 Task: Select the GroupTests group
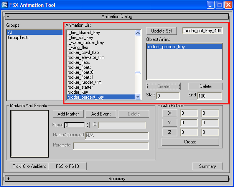pos(19,37)
